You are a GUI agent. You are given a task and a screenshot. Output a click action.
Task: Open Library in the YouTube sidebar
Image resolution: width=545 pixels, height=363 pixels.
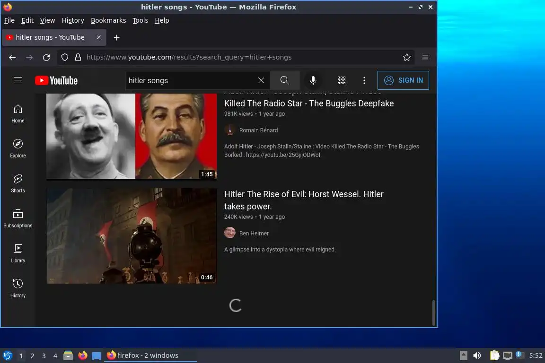pos(18,253)
